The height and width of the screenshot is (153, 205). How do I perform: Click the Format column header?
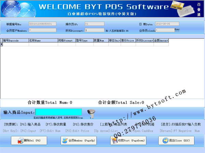pos(67,40)
